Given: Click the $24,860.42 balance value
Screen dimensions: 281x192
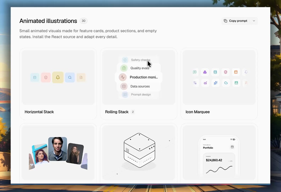Looking at the screenshot, I should tap(214, 160).
